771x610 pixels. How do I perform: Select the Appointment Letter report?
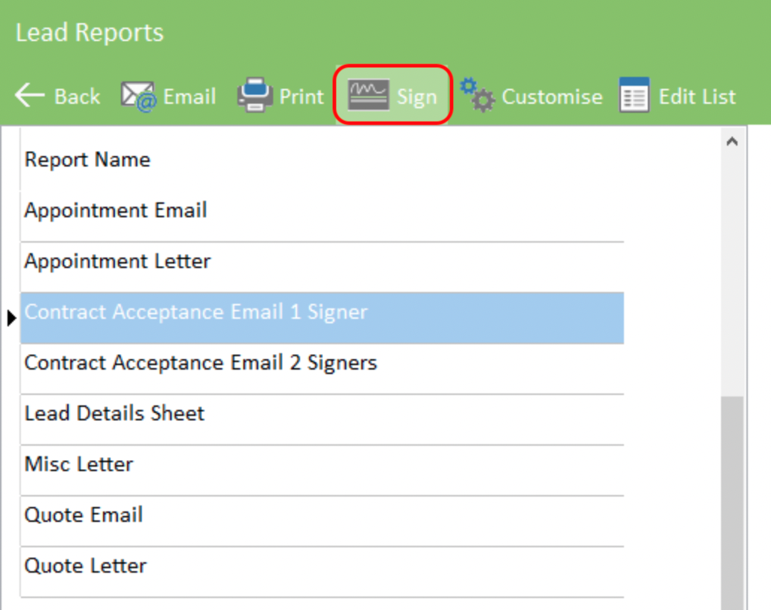pyautogui.click(x=118, y=261)
